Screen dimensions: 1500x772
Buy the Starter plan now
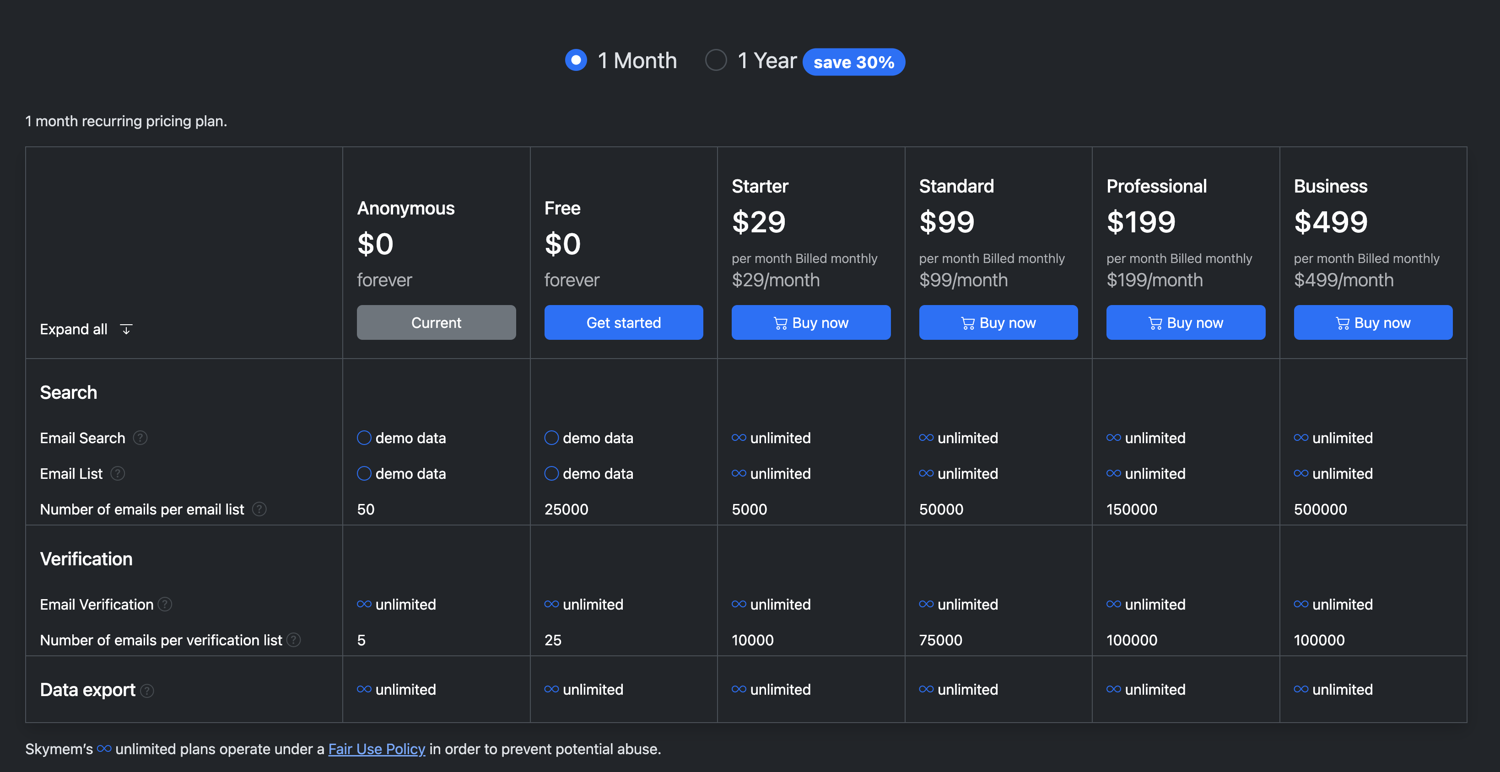click(x=810, y=322)
